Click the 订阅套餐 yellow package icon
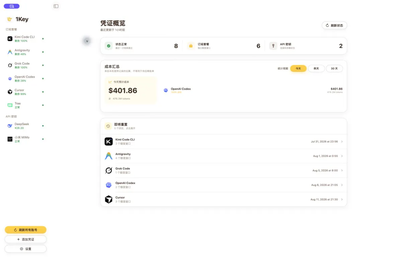 click(x=190, y=46)
